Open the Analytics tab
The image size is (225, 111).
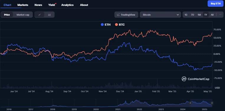pyautogui.click(x=68, y=5)
